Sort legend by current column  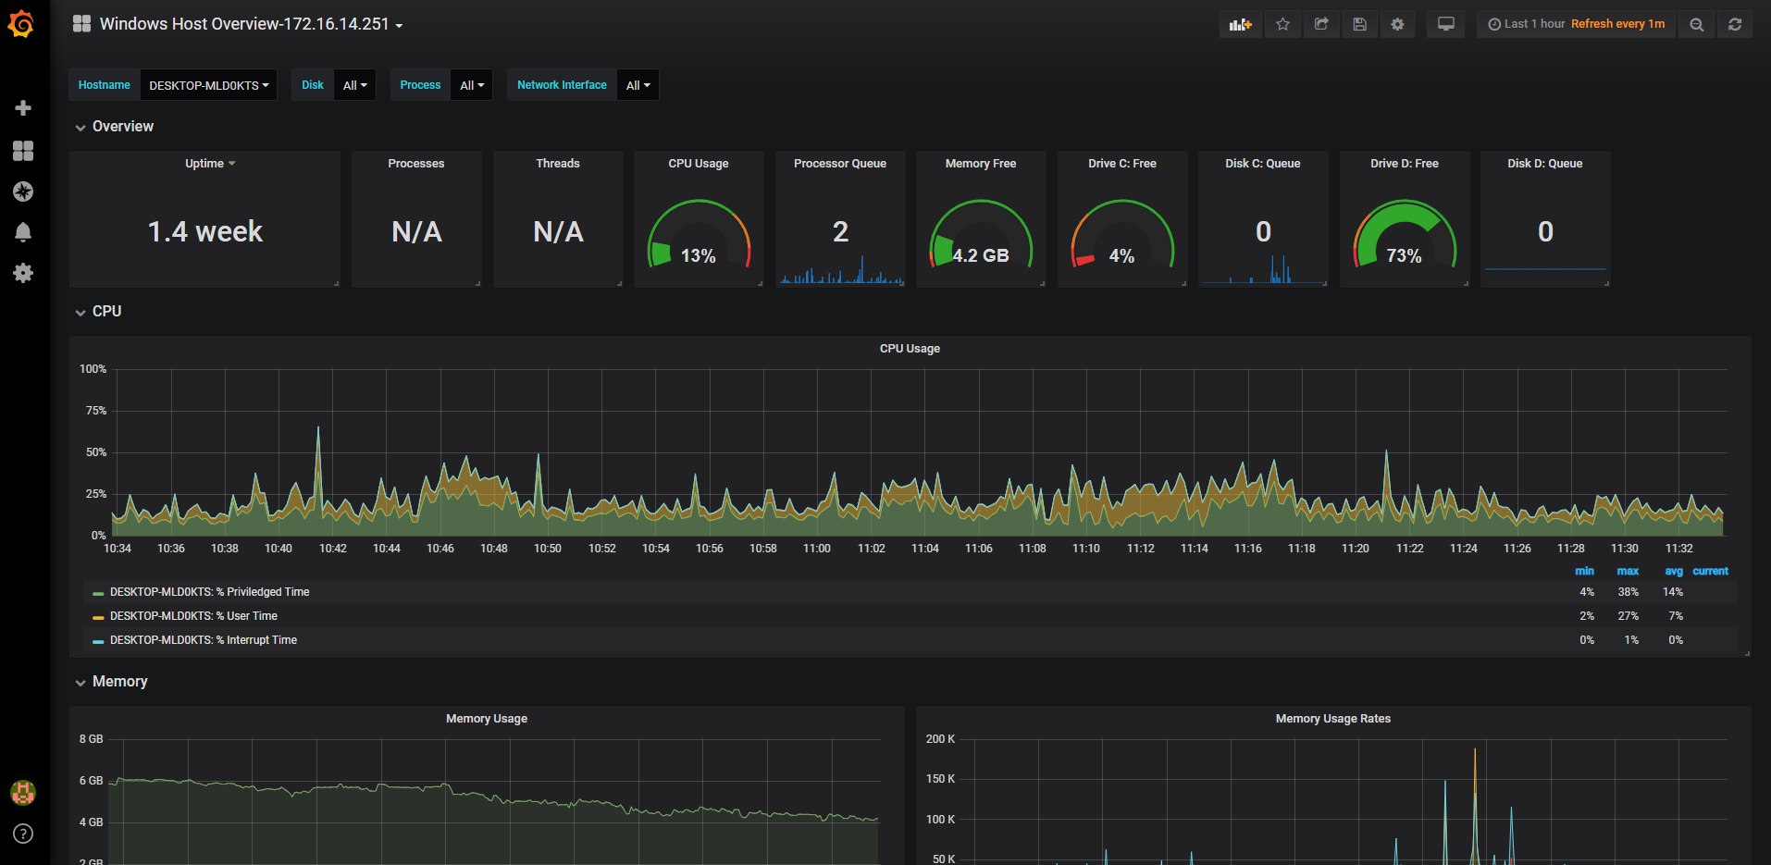click(x=1710, y=572)
